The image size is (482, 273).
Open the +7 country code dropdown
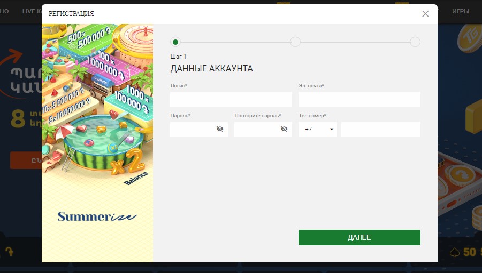click(318, 129)
